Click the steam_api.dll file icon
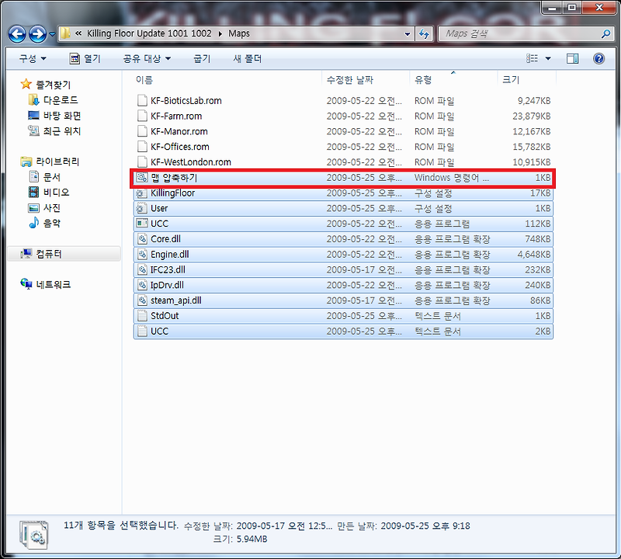 pos(142,300)
